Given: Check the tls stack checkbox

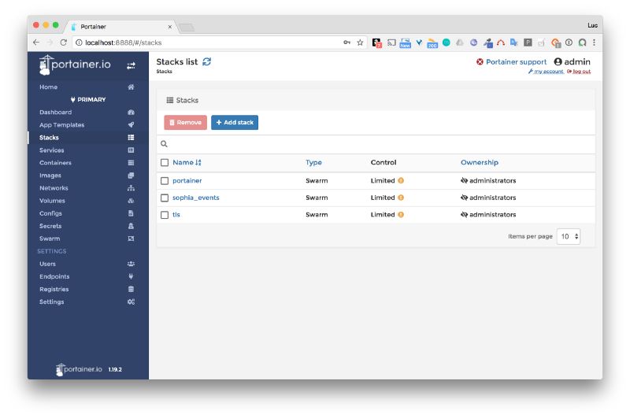Looking at the screenshot, I should coord(165,215).
